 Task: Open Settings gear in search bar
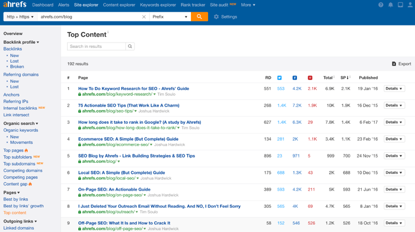pos(225,17)
